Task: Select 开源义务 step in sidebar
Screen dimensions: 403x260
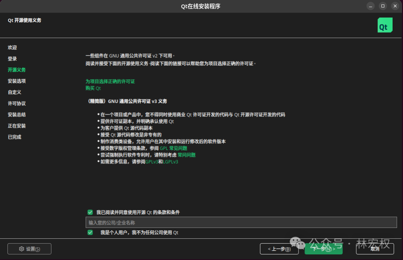Action: 17,70
